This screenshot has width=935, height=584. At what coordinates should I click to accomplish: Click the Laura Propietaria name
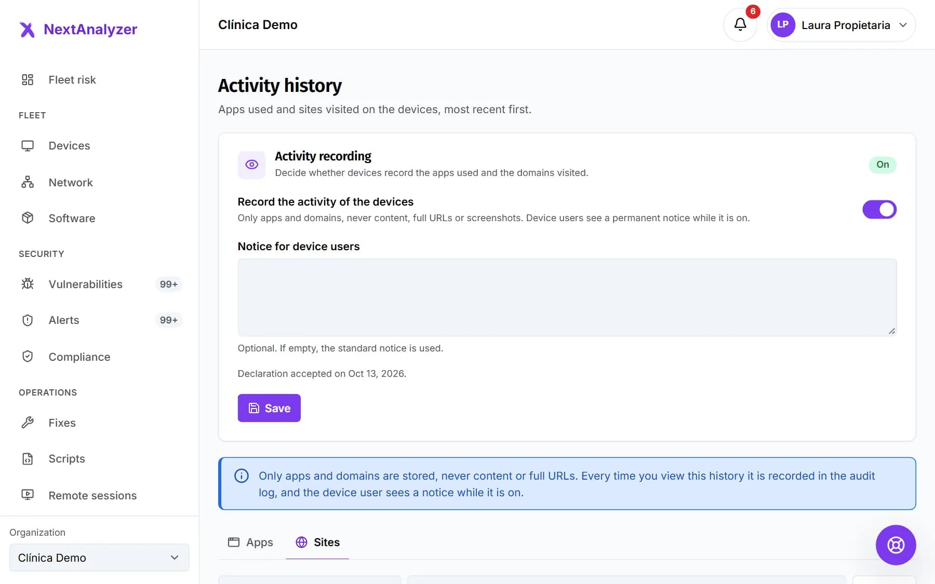[x=846, y=25]
